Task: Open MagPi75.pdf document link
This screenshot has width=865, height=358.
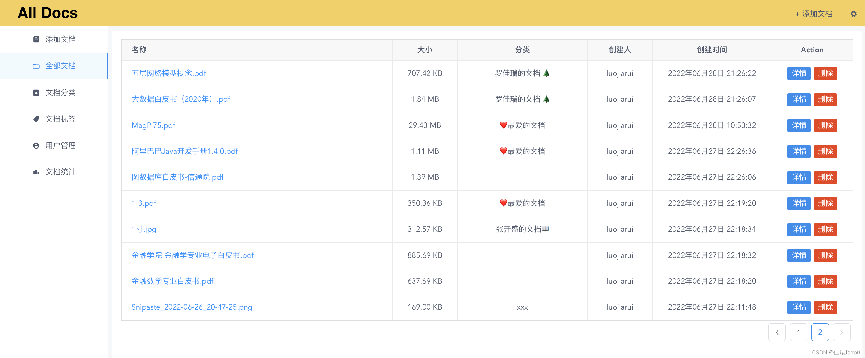Action: point(153,125)
